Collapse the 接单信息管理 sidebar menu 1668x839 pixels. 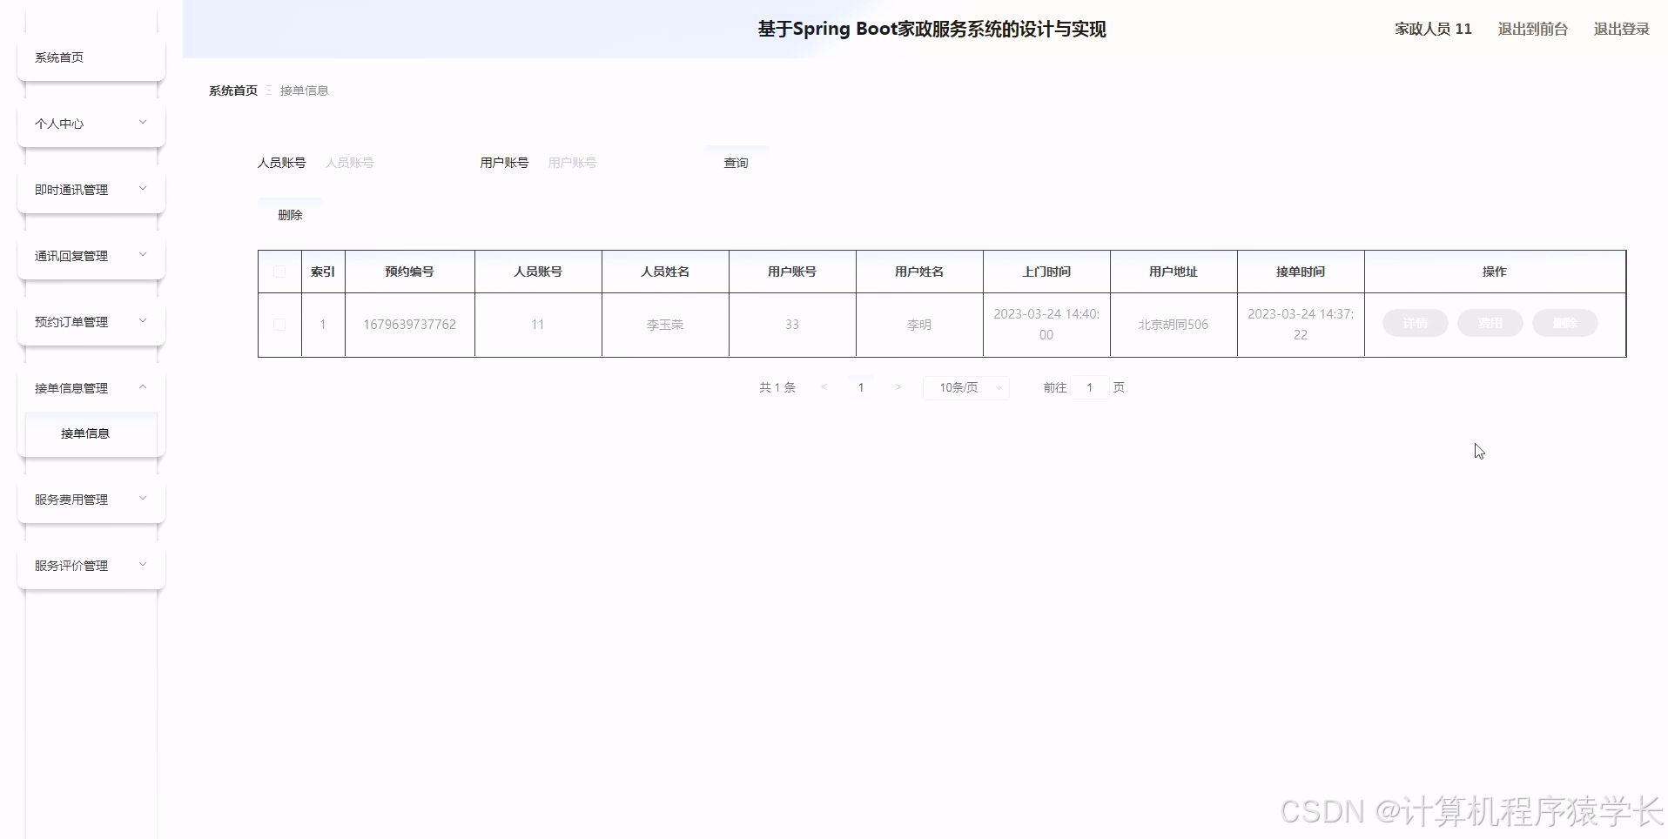click(x=91, y=387)
